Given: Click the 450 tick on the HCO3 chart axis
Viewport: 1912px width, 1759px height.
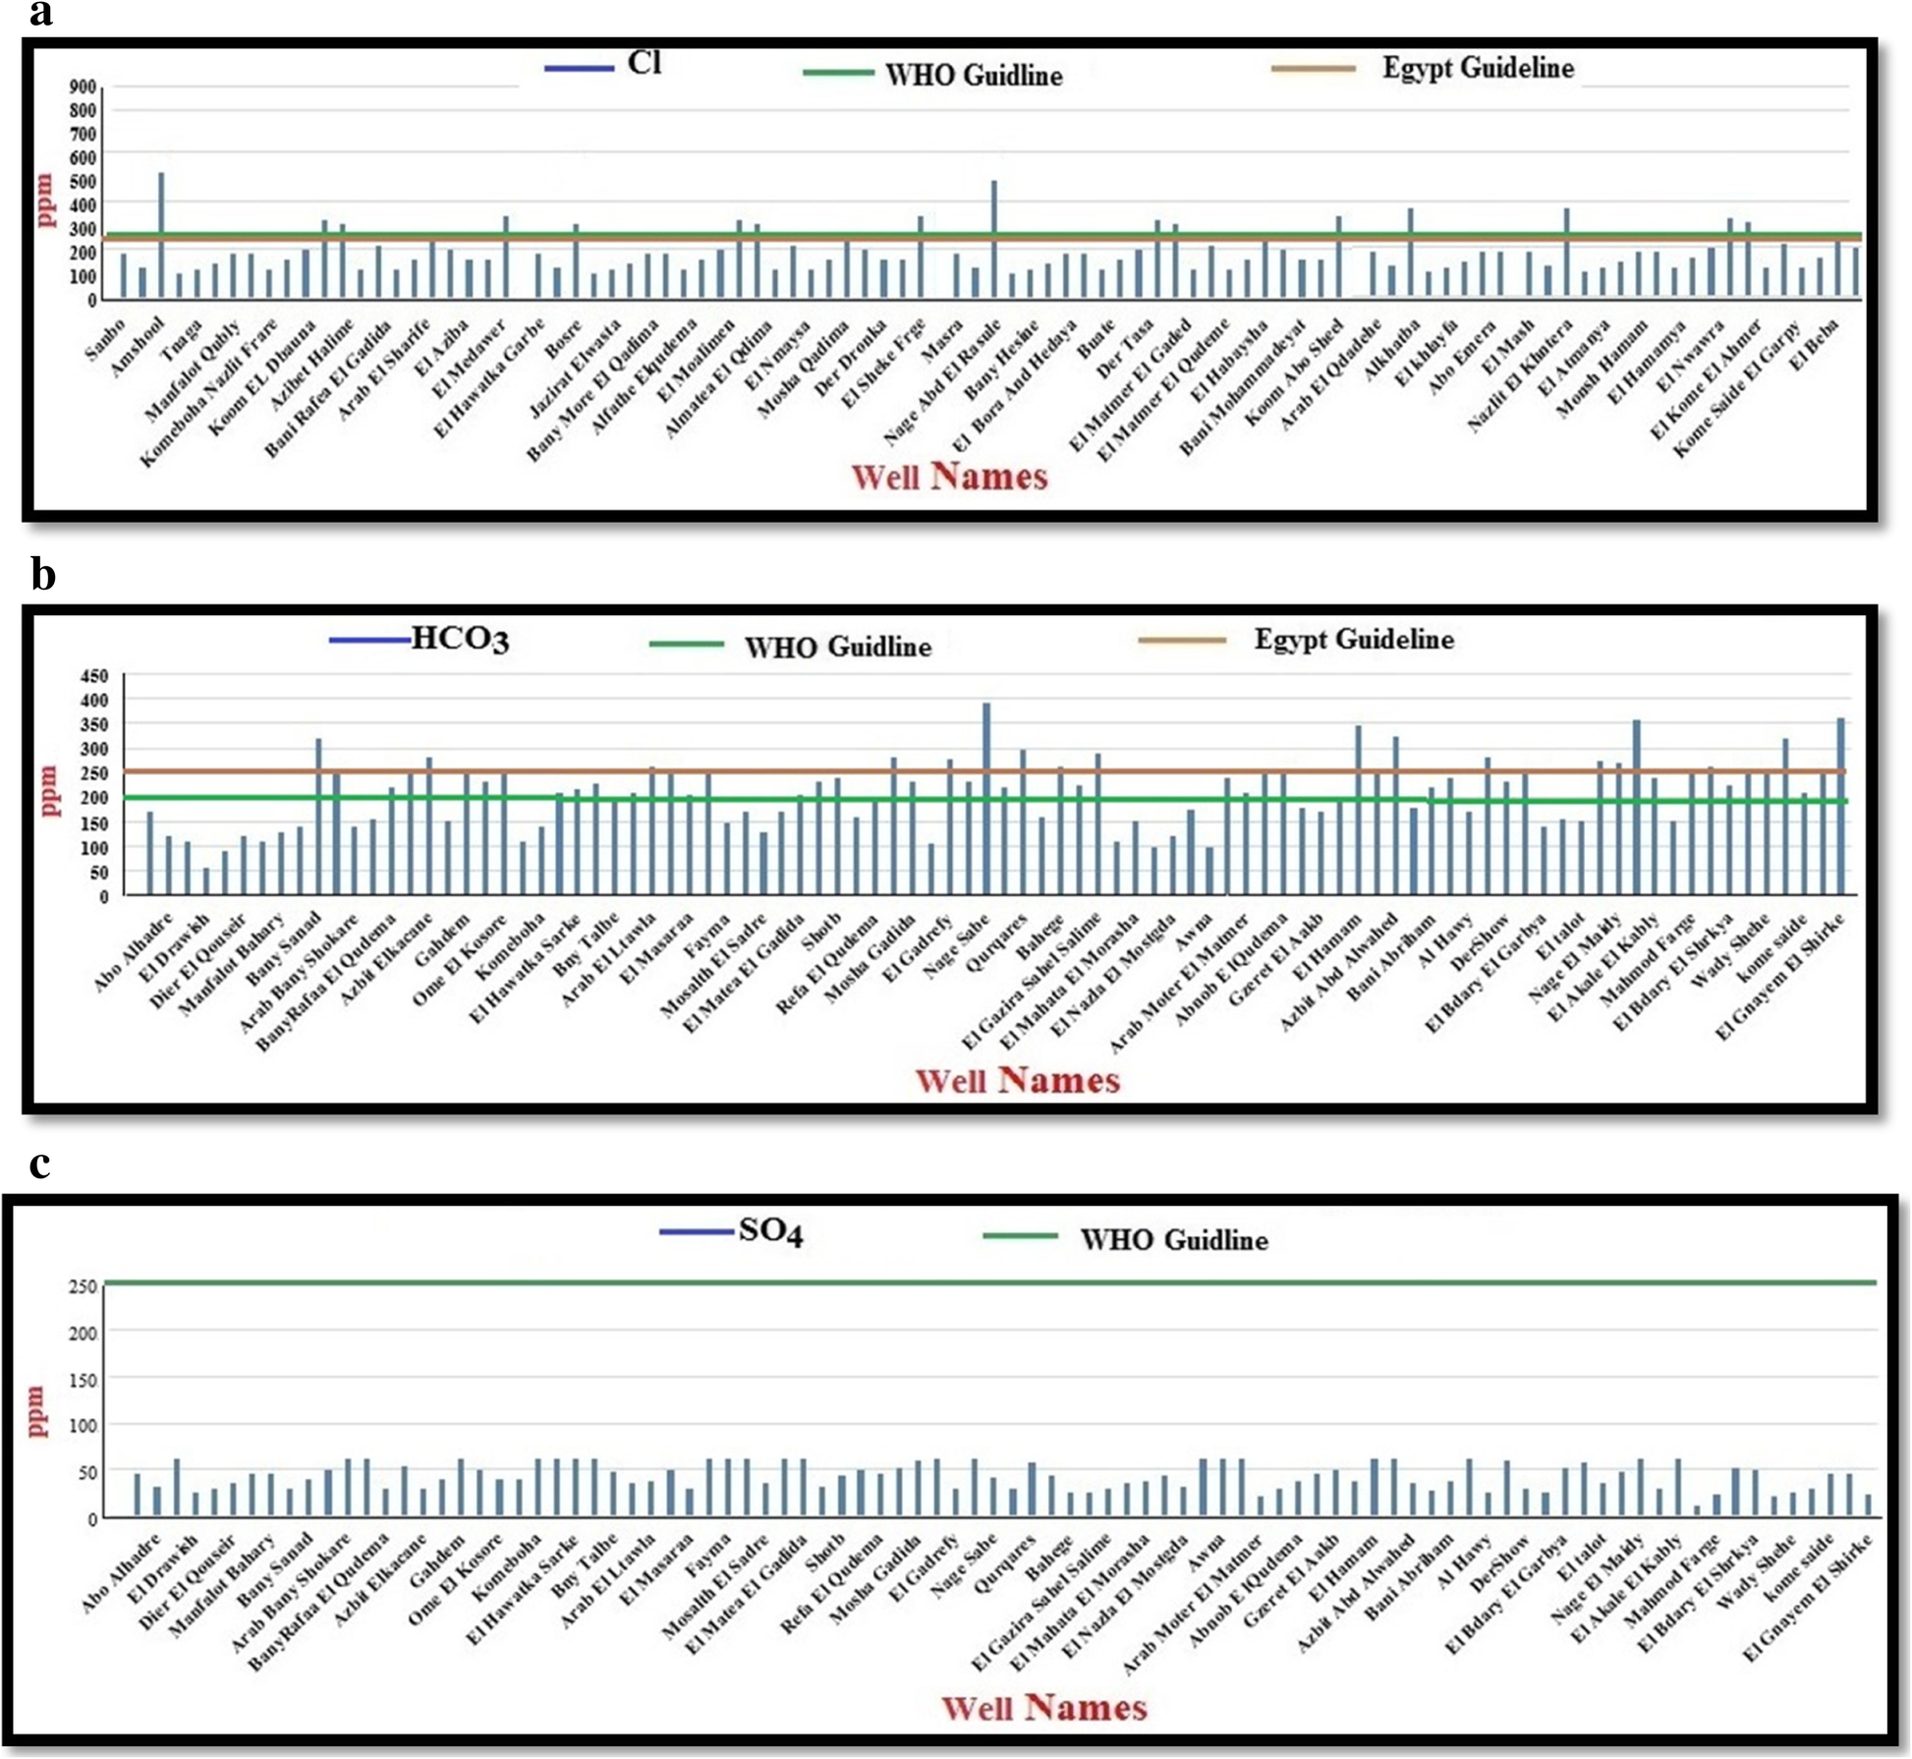Looking at the screenshot, I should 95,676.
